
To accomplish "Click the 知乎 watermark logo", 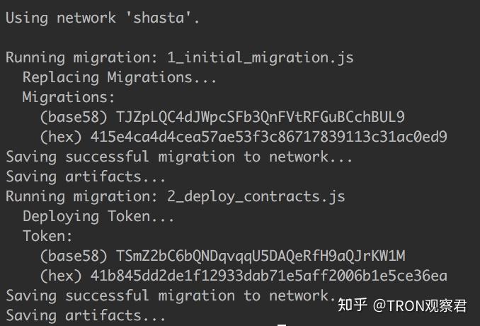I will click(353, 305).
